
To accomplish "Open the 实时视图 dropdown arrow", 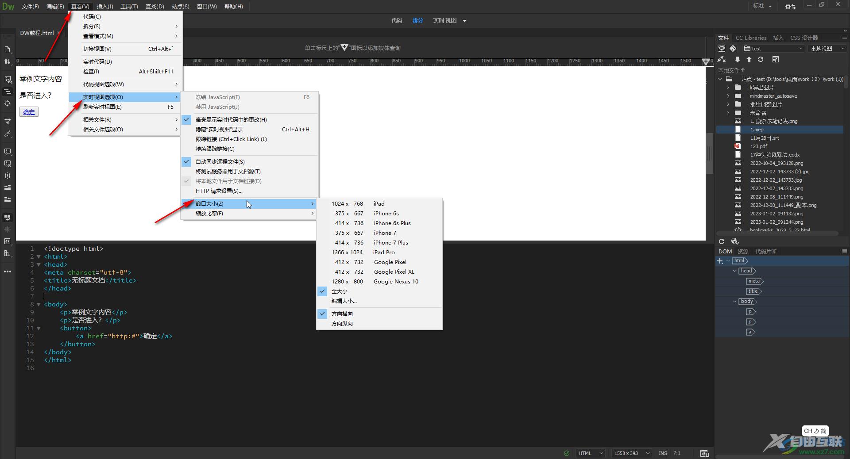I will (464, 21).
